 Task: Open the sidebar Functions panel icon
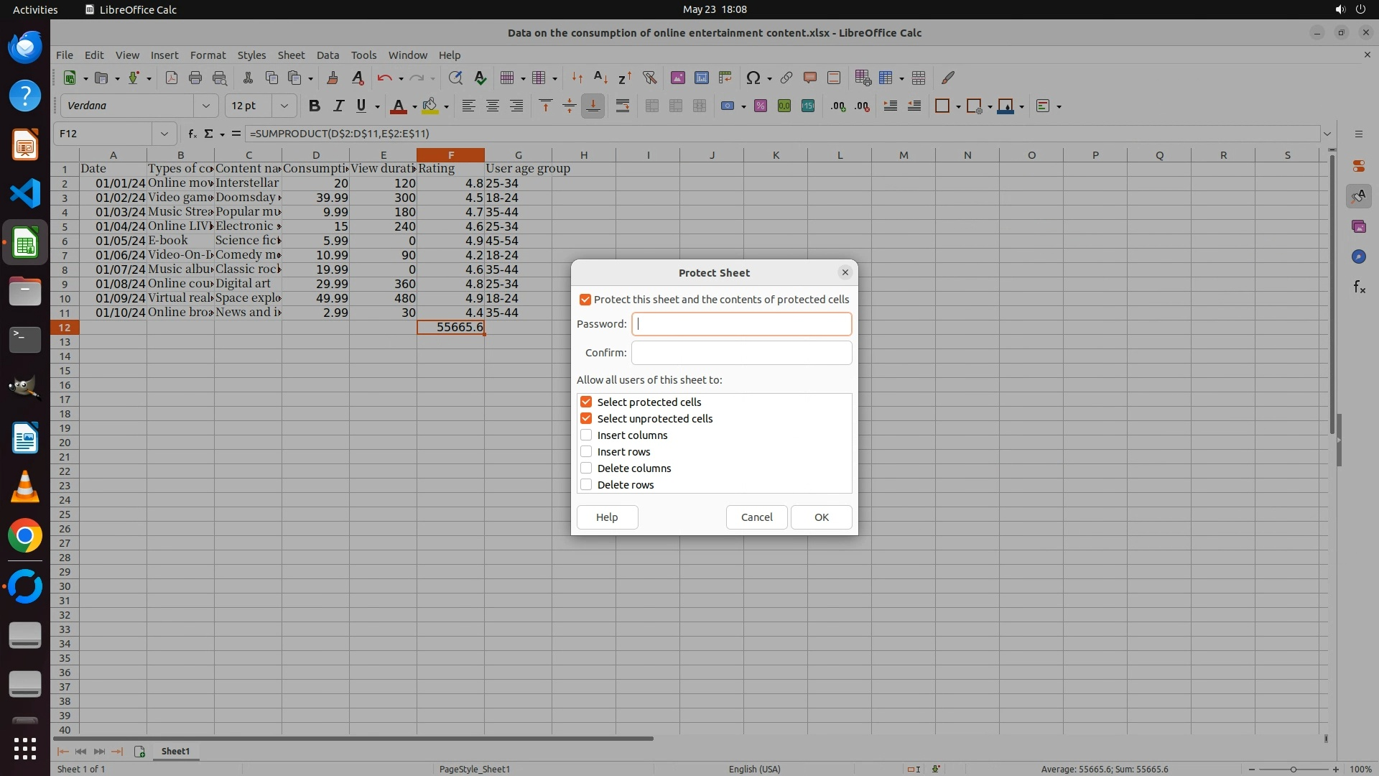[1359, 287]
